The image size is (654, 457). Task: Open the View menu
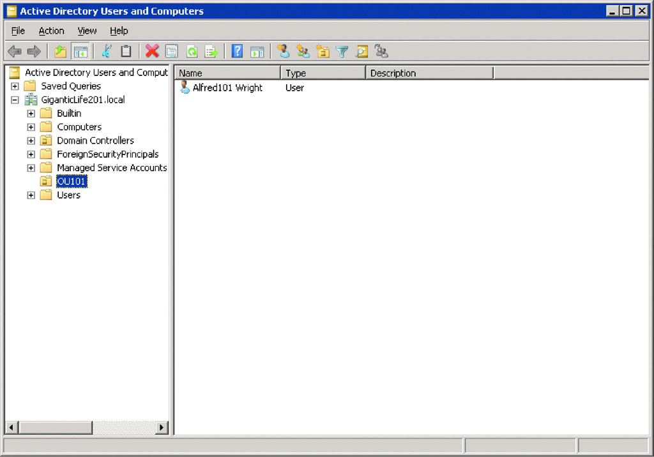click(87, 31)
